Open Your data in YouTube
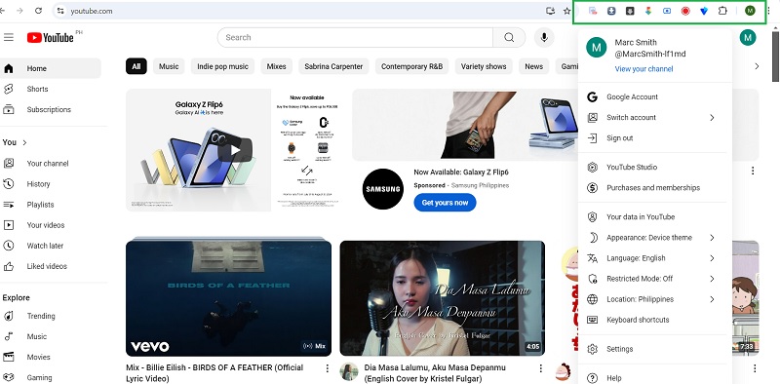780x384 pixels. point(654,217)
